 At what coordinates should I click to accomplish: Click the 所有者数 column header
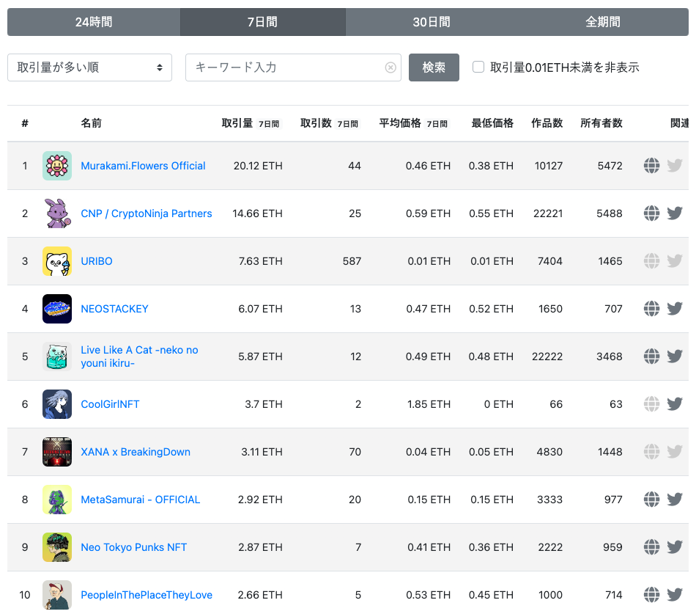tap(601, 123)
